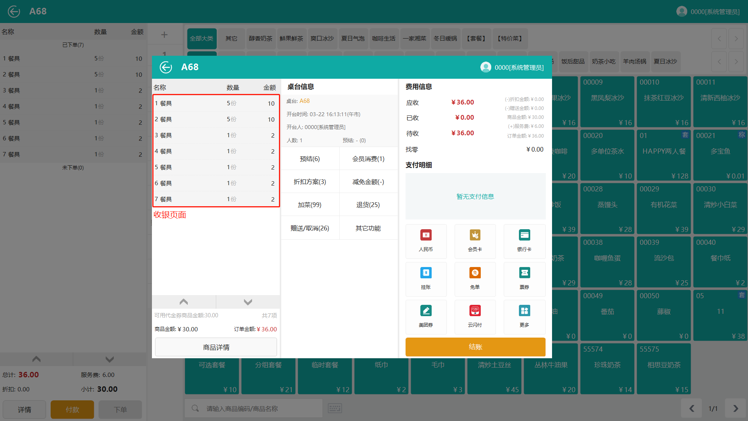
Task: Switch to the 全部大类 category tab
Action: pyautogui.click(x=202, y=39)
